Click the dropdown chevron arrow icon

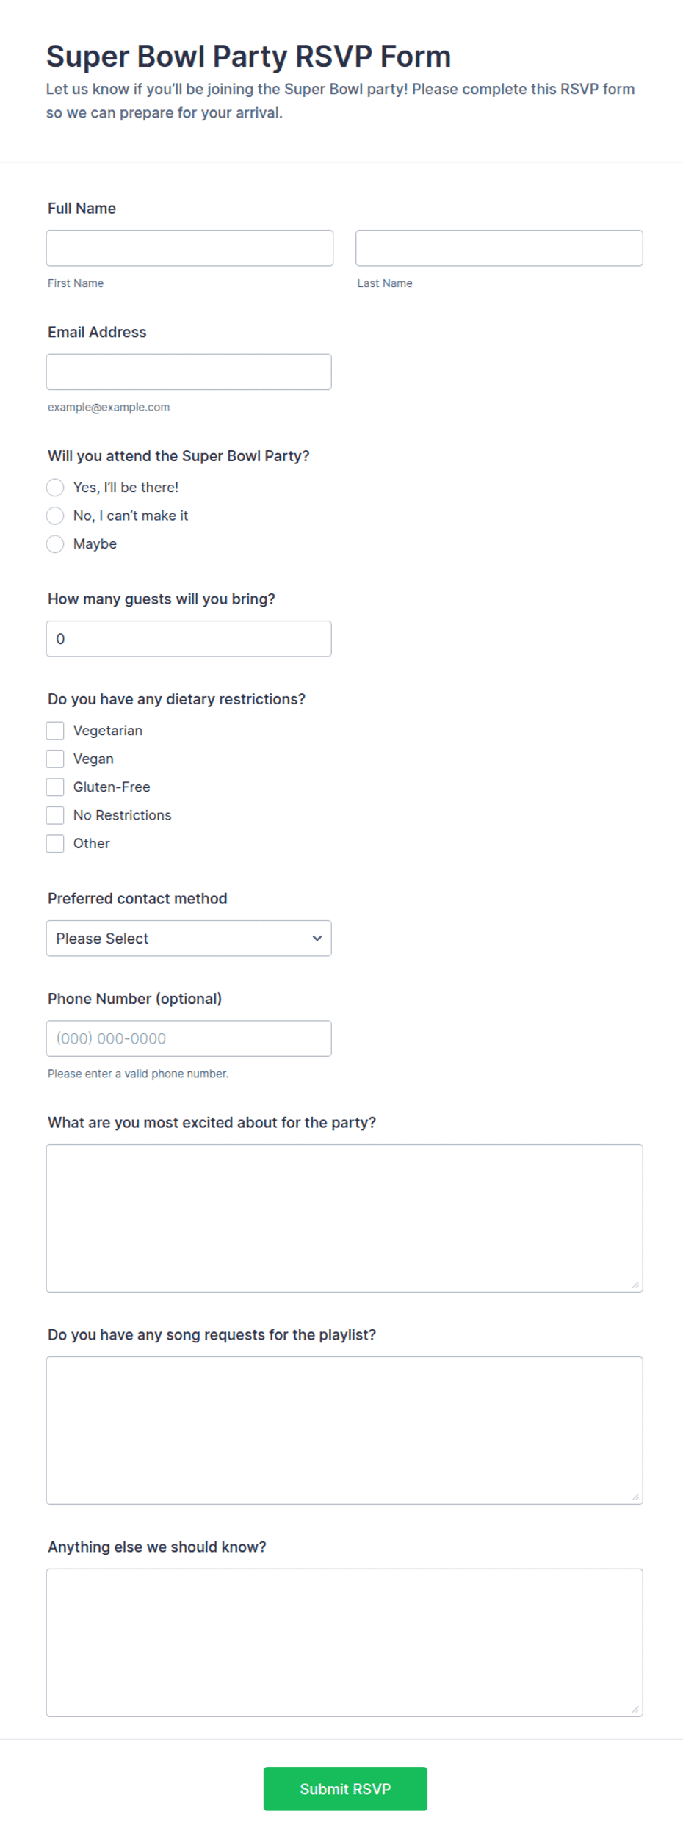tap(317, 939)
